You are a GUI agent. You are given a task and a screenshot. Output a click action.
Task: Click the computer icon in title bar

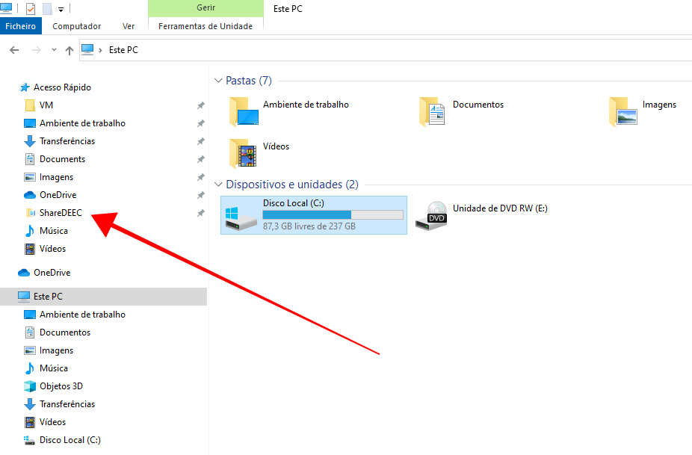[6, 8]
